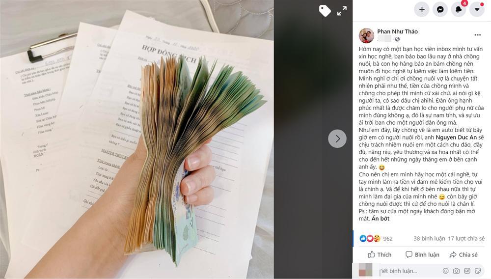
Task: Click the tag photo icon
Action: click(325, 11)
